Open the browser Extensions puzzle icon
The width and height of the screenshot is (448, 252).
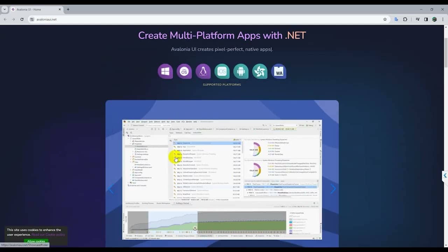405,19
